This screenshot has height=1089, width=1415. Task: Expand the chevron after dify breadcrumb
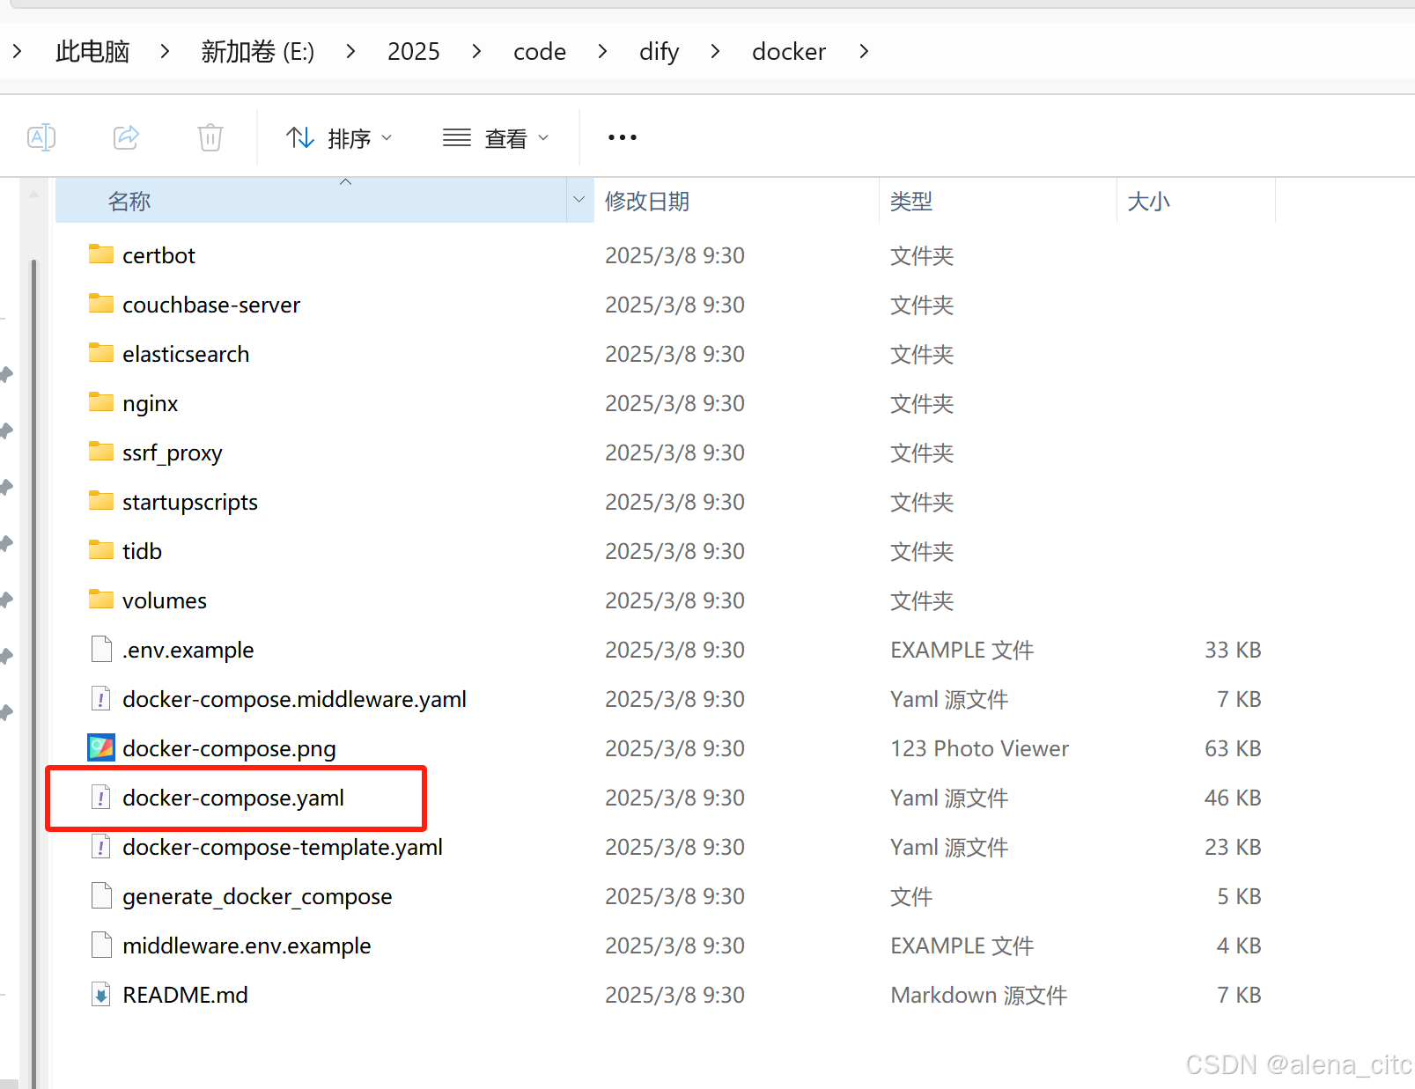coord(715,52)
